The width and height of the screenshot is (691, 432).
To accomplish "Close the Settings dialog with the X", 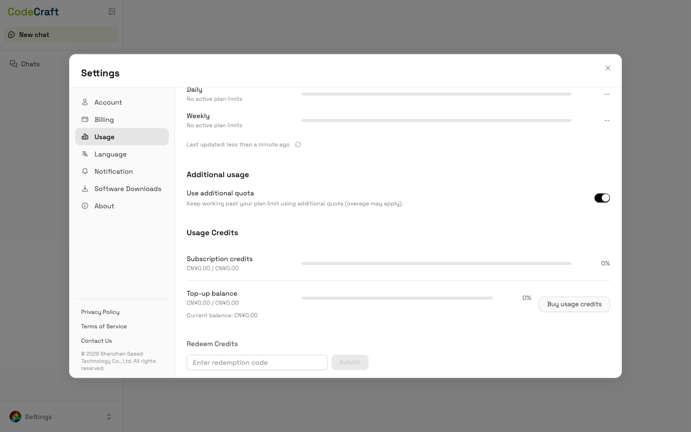I will click(608, 68).
